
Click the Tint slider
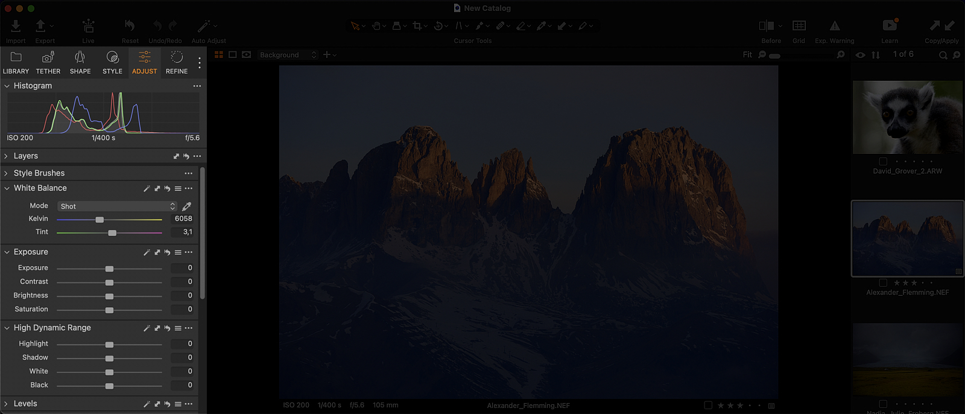[109, 232]
